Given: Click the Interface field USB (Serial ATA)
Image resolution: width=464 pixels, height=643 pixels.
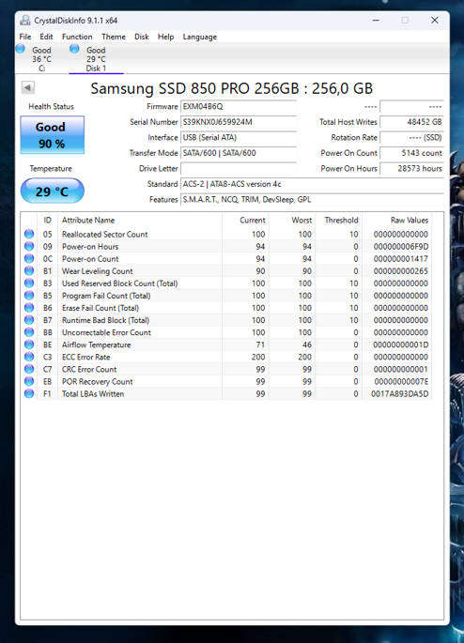Looking at the screenshot, I should click(239, 138).
